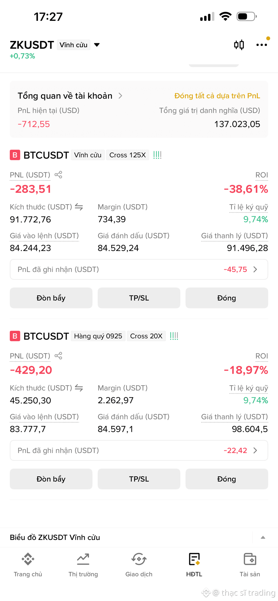
Task: Open realized PnL -45,75 details
Action: pos(139,269)
